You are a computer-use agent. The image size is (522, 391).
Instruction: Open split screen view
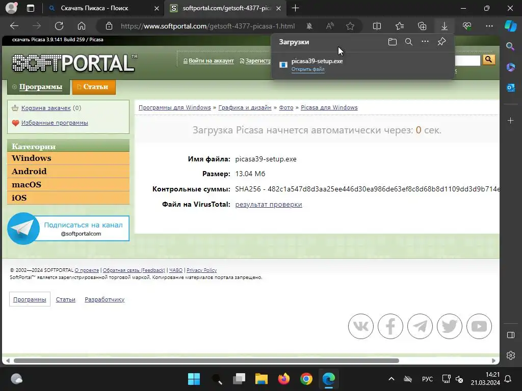pos(377,26)
